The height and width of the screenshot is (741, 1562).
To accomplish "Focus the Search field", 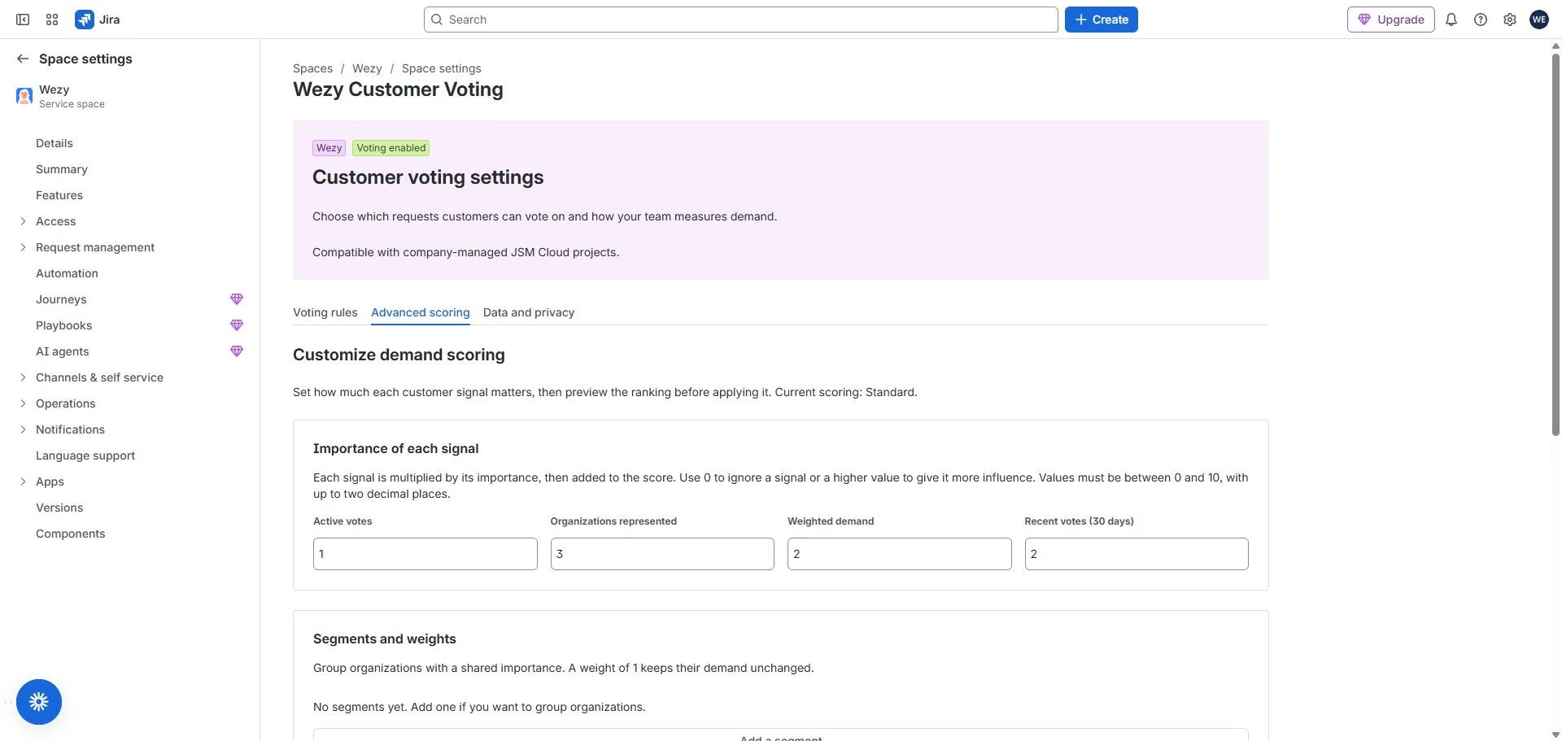I will point(741,20).
